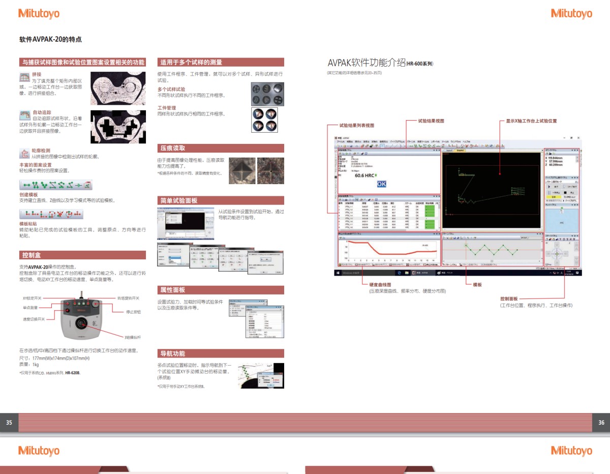The width and height of the screenshot is (610, 474).
Task: Open the auto-traced sample image beside 自动追踪
Action: [x=118, y=127]
